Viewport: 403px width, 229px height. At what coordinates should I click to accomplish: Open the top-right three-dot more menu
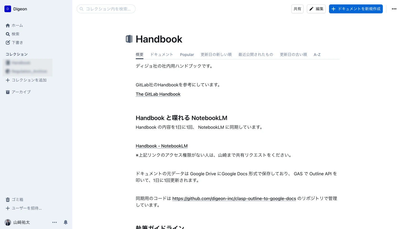[x=394, y=9]
